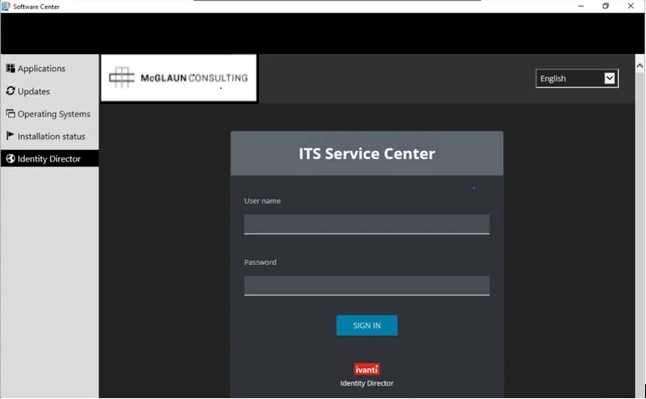Open the Applications section

(50, 68)
